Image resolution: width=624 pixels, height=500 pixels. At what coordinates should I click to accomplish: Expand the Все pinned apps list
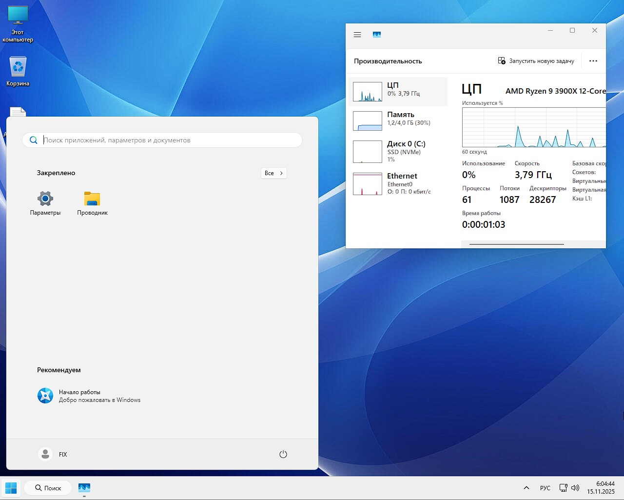point(273,173)
